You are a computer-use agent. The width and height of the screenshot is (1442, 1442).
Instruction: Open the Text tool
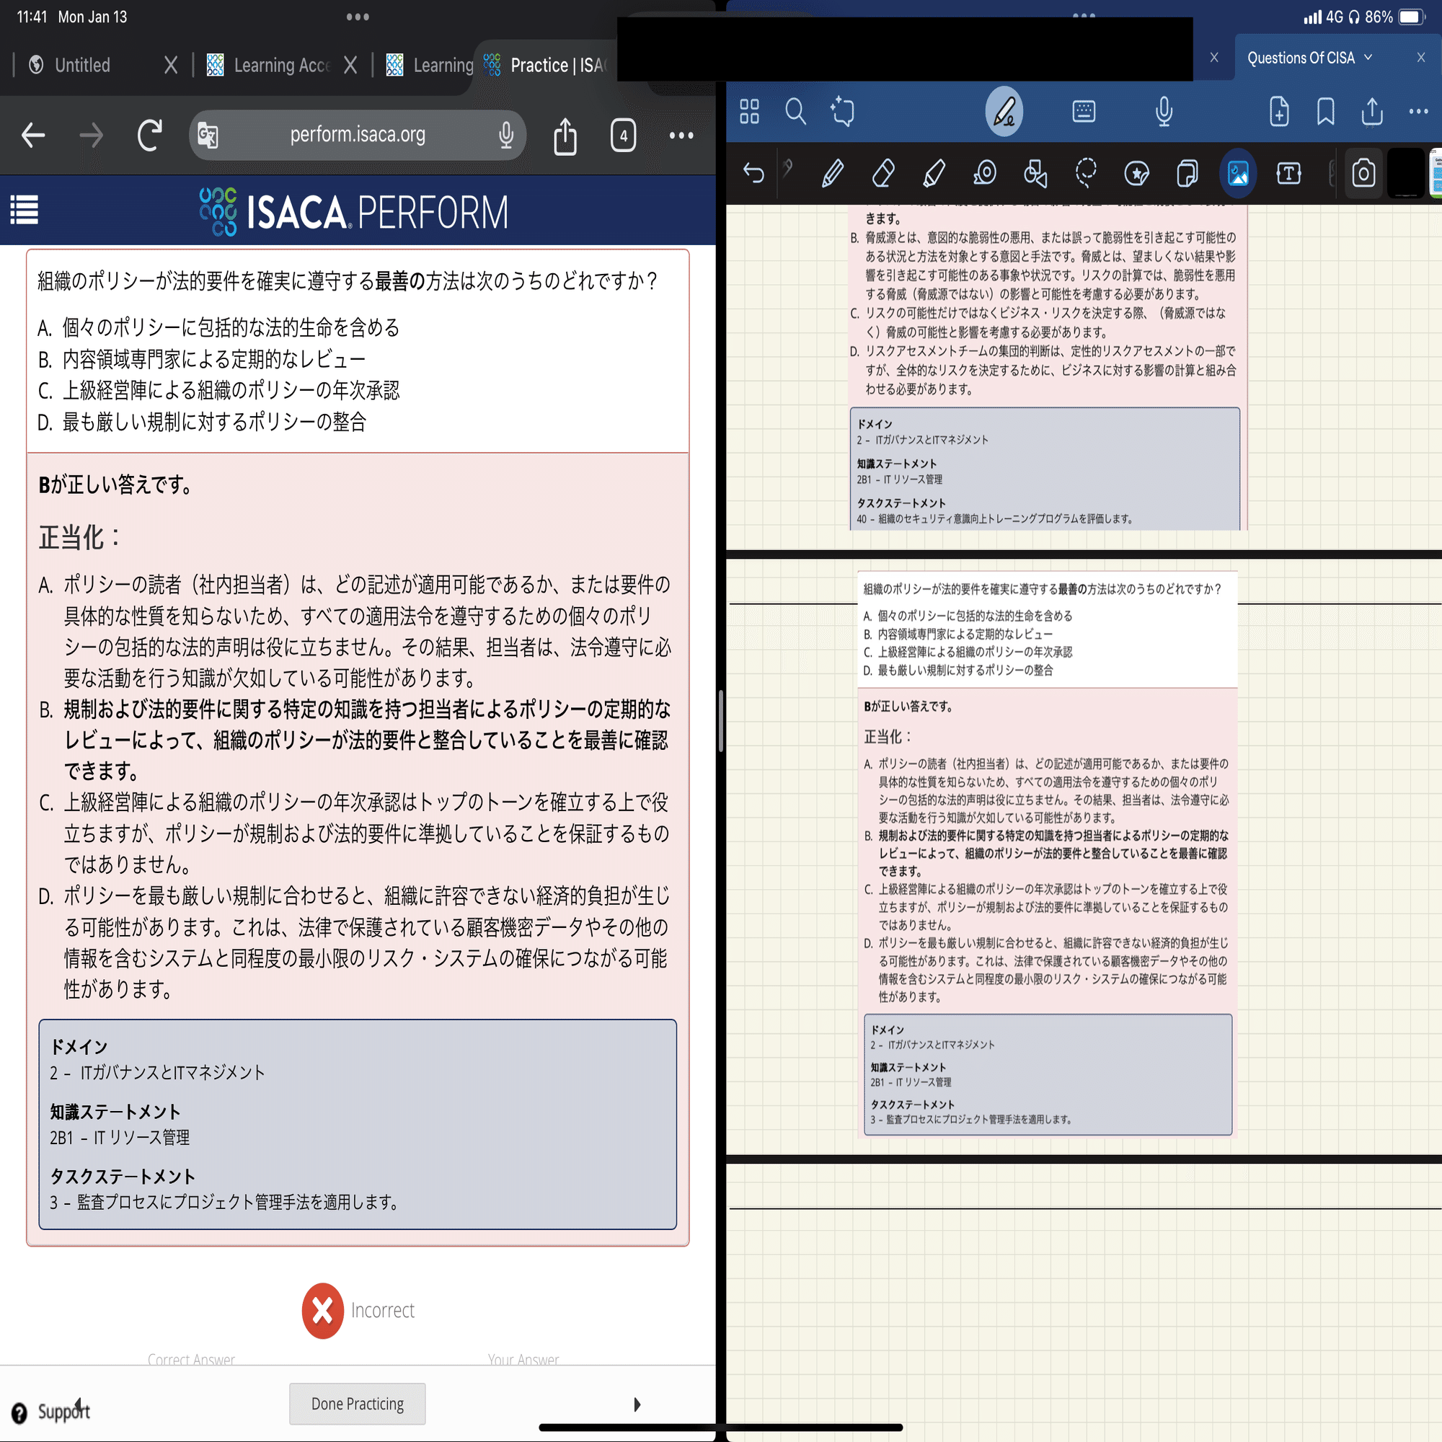coord(1288,173)
